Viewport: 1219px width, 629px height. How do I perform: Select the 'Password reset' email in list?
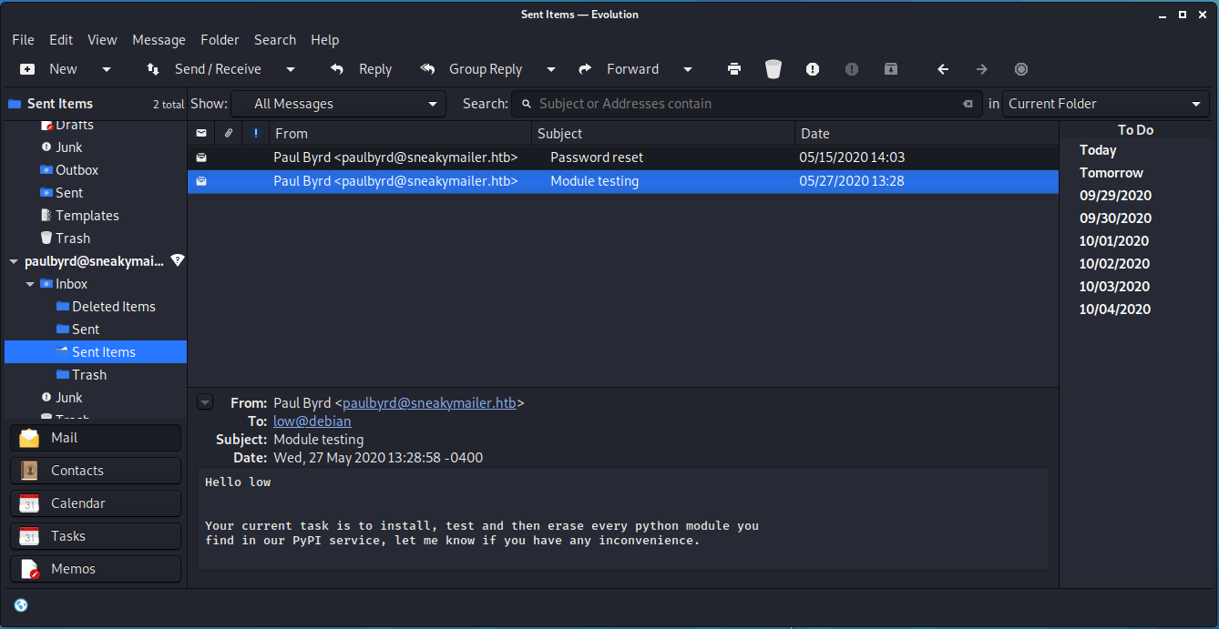pyautogui.click(x=596, y=157)
